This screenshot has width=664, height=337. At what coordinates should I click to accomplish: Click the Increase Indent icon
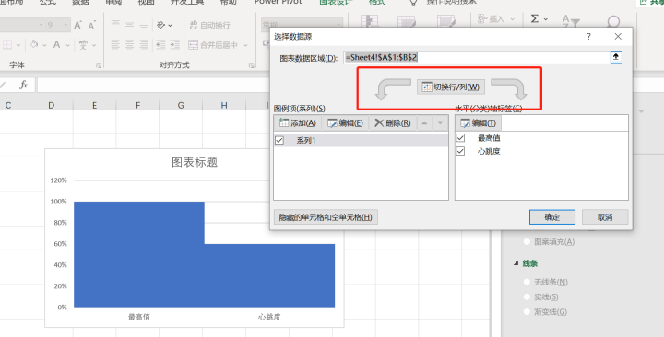coord(175,44)
